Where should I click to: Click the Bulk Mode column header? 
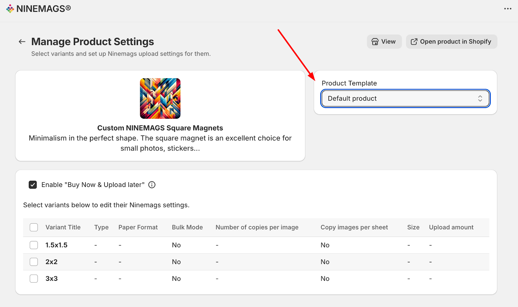(x=187, y=227)
